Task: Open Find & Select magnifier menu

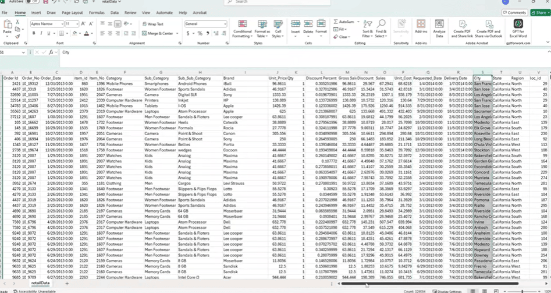Action: (x=381, y=29)
